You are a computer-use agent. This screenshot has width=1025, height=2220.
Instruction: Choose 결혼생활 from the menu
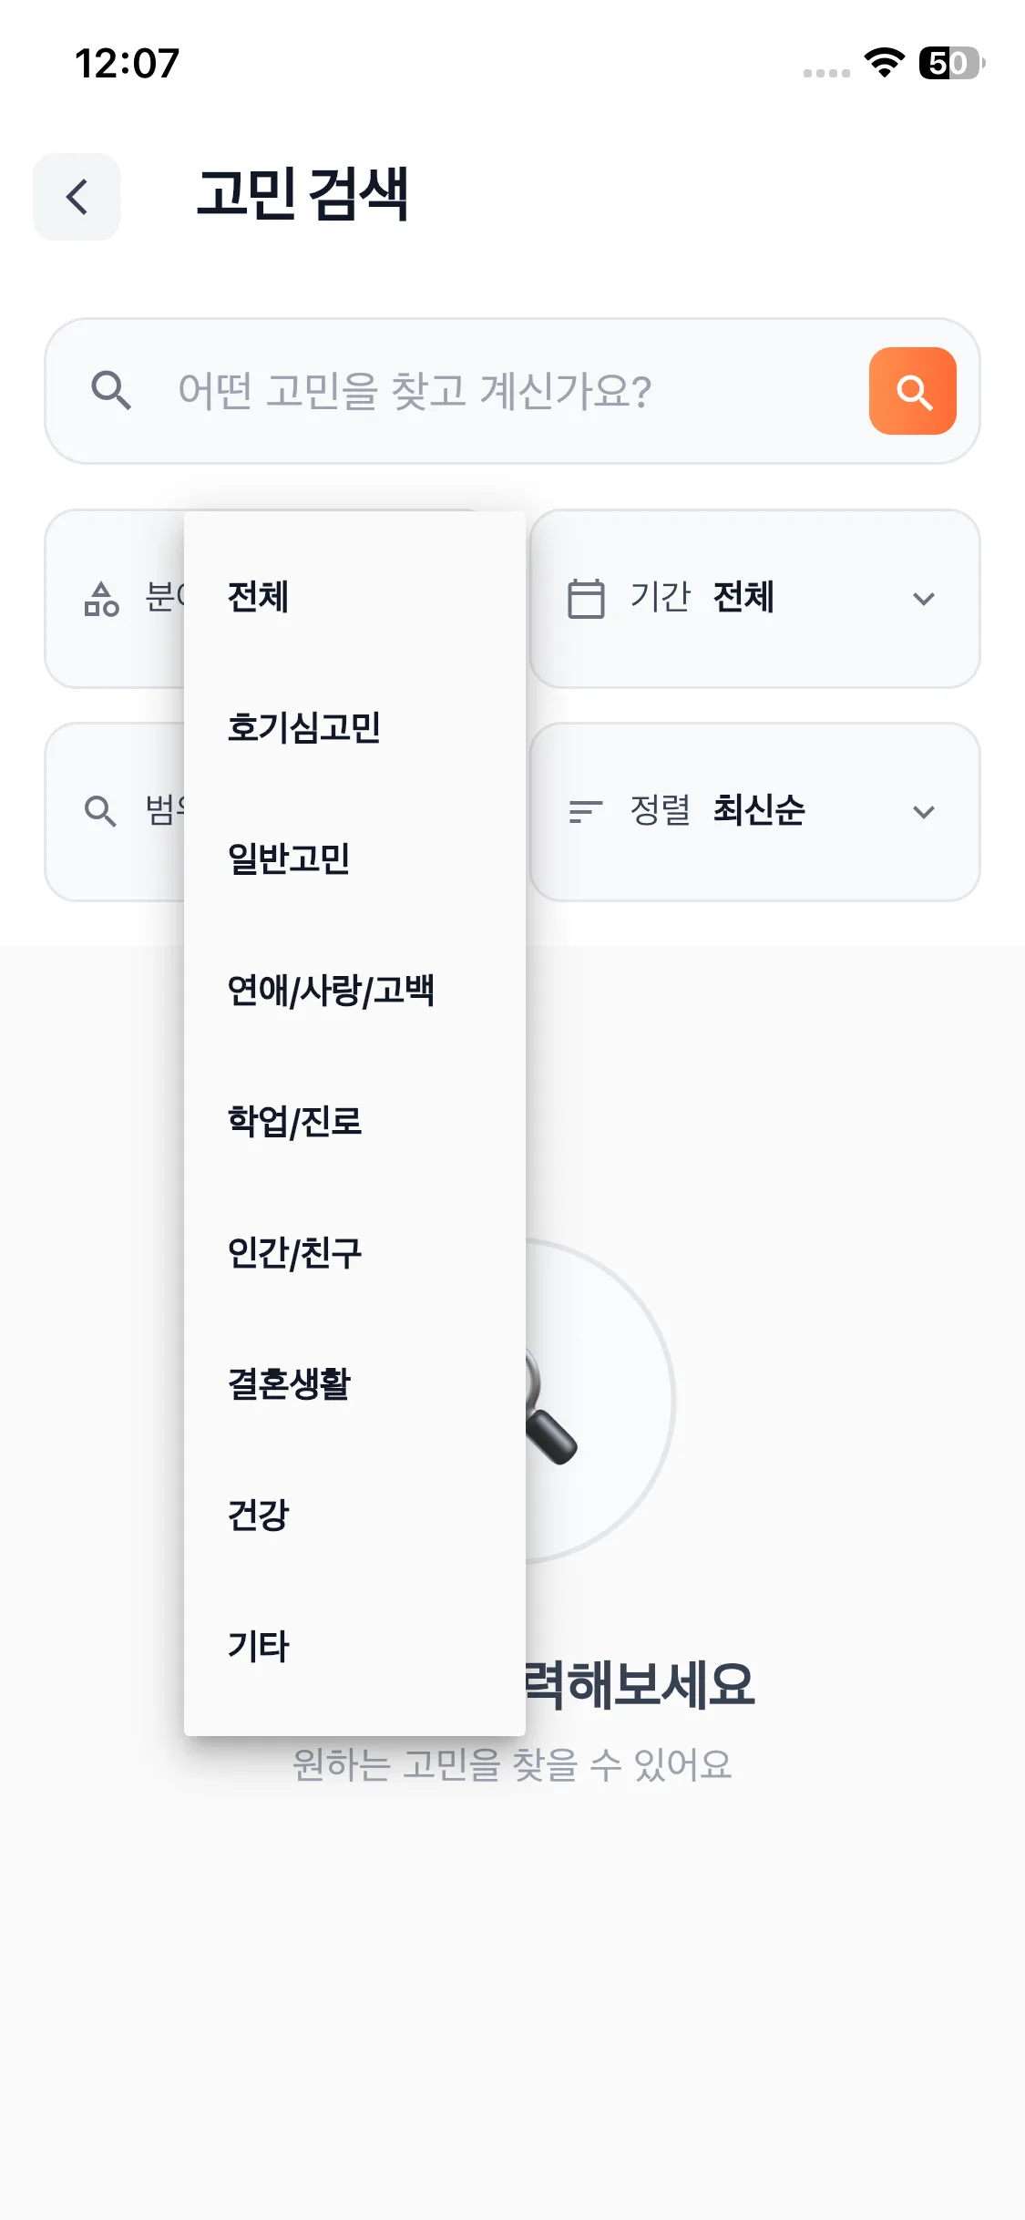pos(289,1384)
